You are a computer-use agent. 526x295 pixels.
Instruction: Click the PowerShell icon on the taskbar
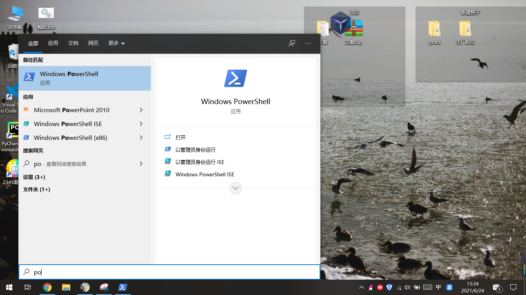pos(123,287)
